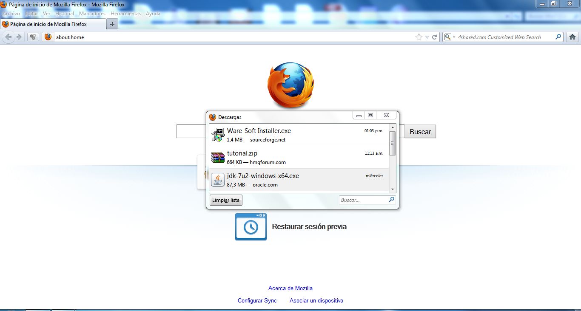Click the tab groups icon beside navigation arrows
Screen dimensions: 581x311
pos(33,37)
